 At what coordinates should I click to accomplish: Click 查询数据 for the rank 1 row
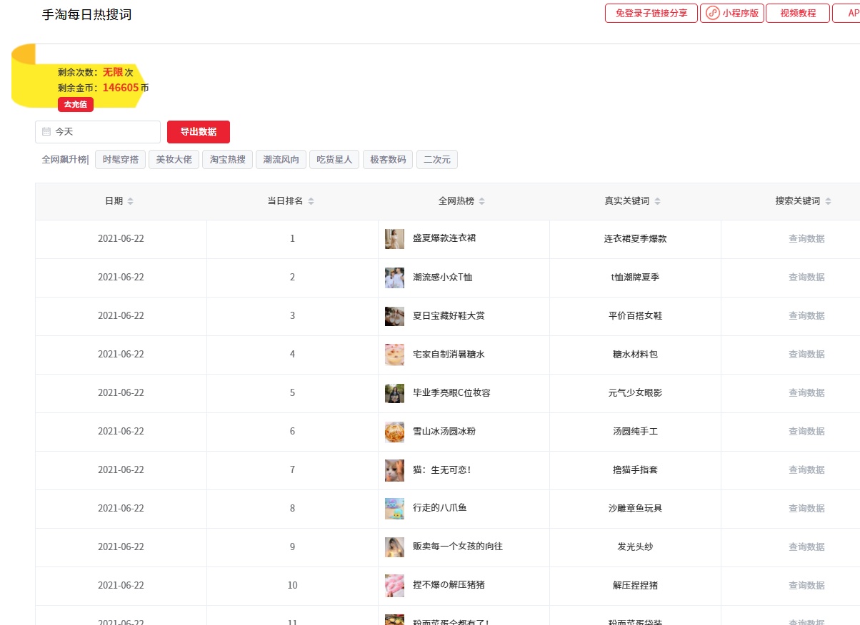click(806, 238)
